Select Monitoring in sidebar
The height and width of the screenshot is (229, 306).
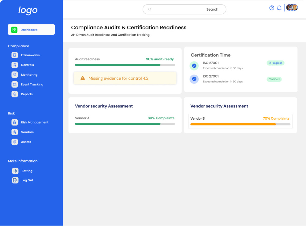29,75
